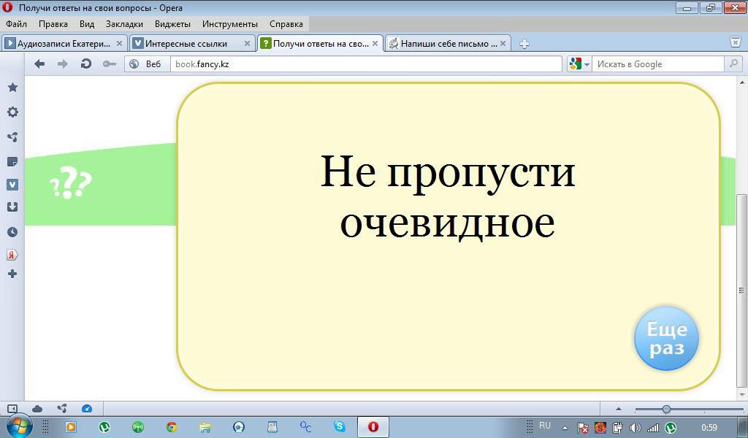Screen dimensions: 748x438
Task: Open a new tab with plus button
Action: (524, 44)
